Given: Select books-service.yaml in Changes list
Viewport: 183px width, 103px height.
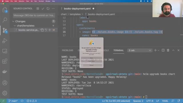Looking at the screenshot, I should point(29,30).
